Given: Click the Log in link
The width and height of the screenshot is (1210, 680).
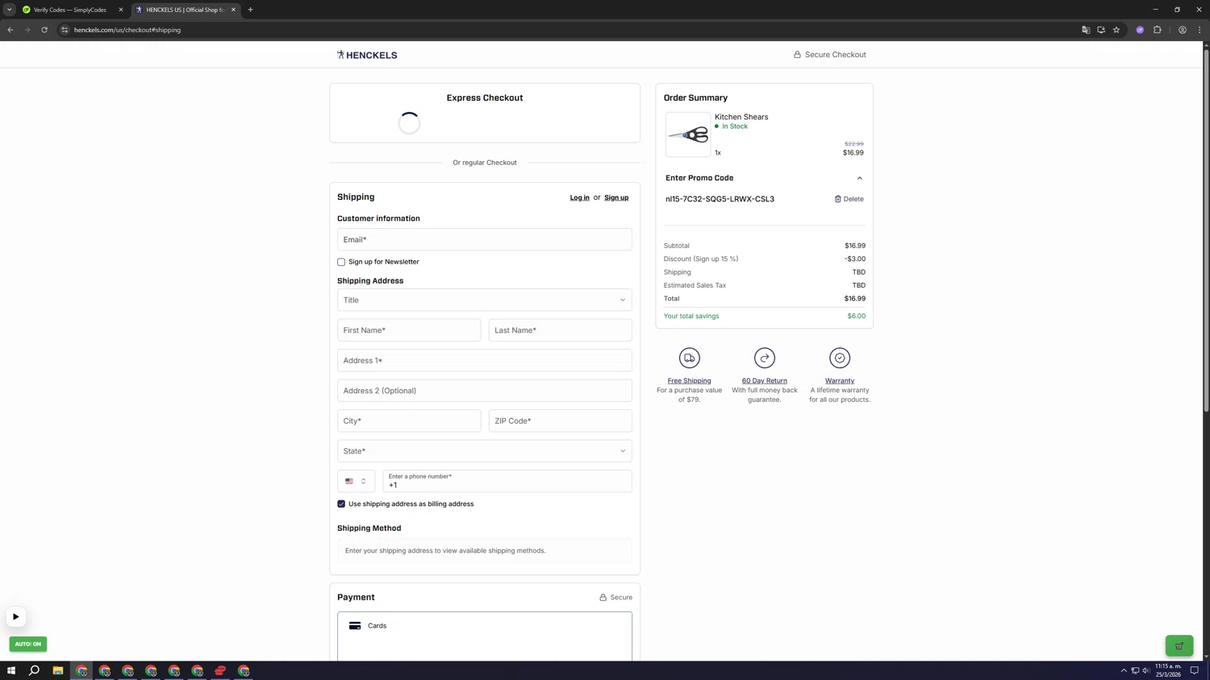Looking at the screenshot, I should coord(580,197).
